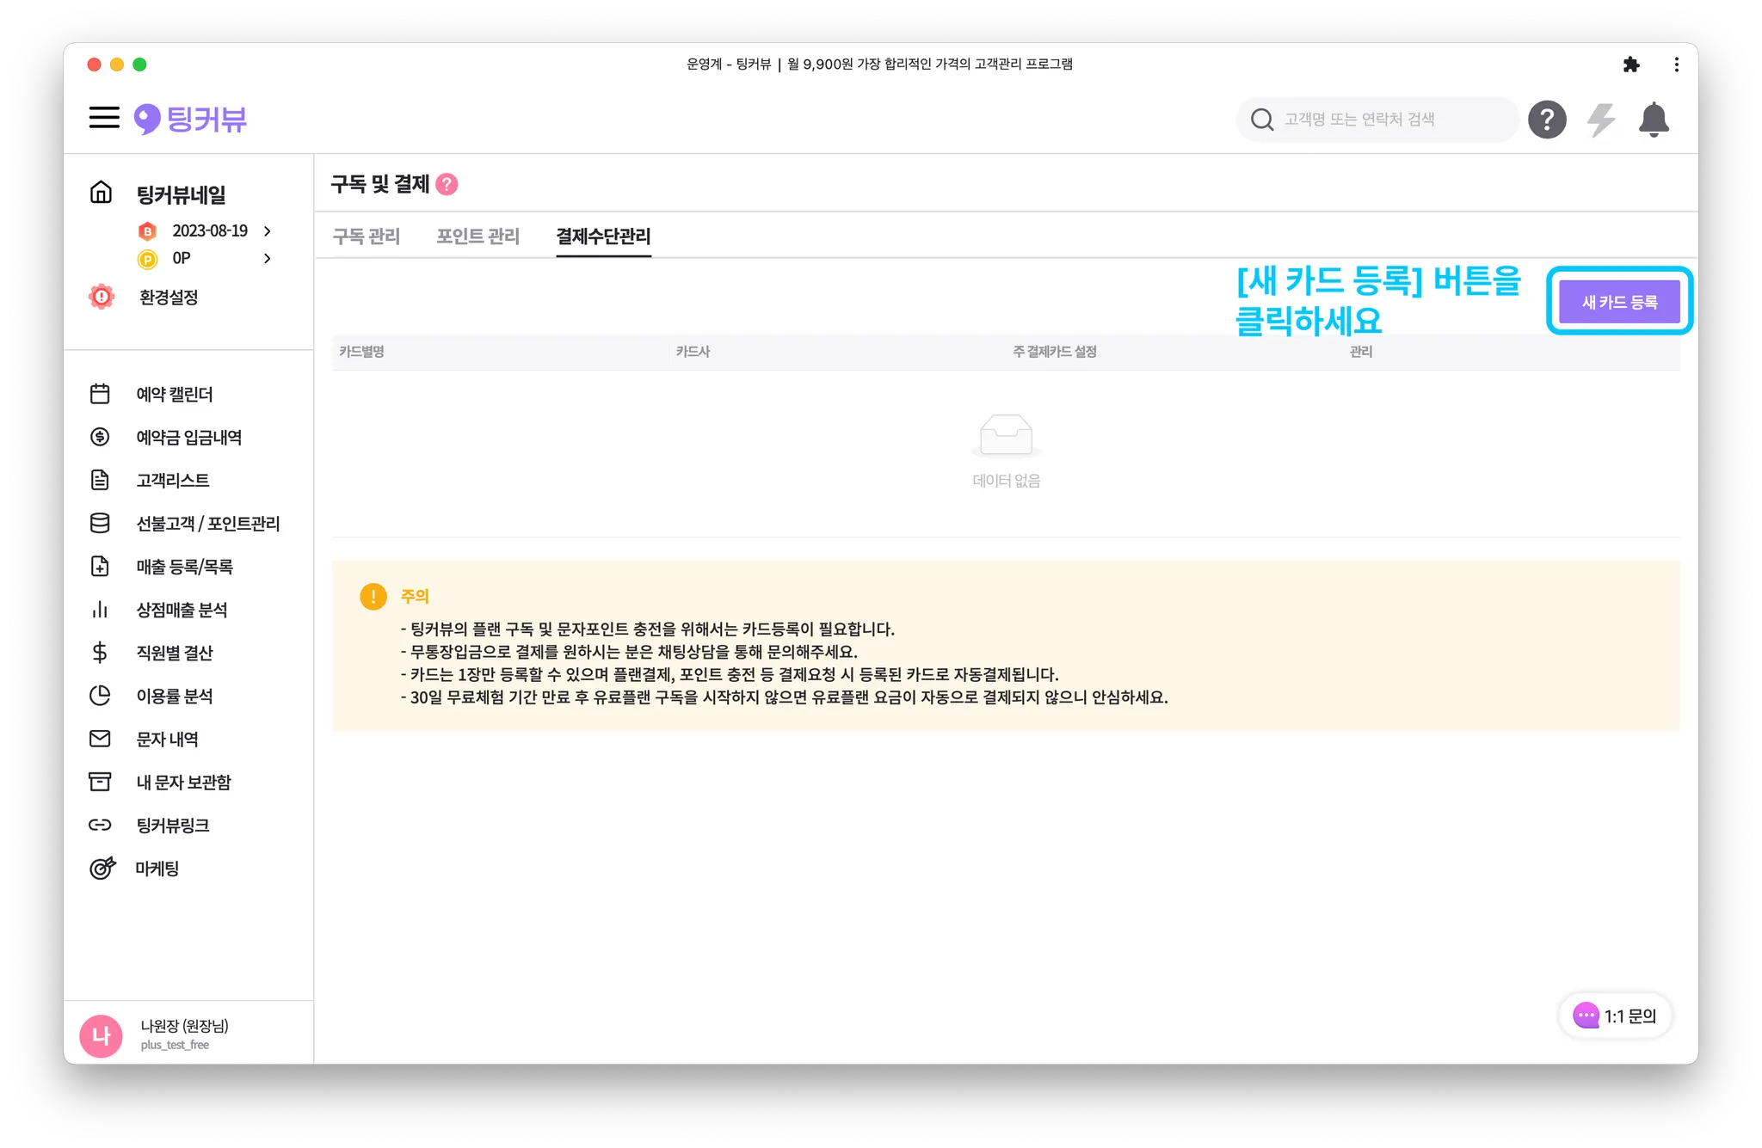Open 예약 캘린더 calendar icon
This screenshot has height=1148, width=1762.
pyautogui.click(x=100, y=394)
